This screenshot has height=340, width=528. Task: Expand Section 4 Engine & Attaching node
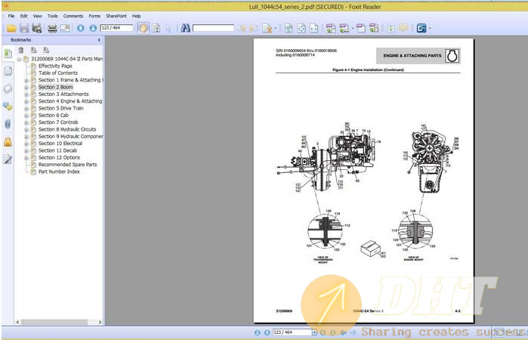coord(26,101)
